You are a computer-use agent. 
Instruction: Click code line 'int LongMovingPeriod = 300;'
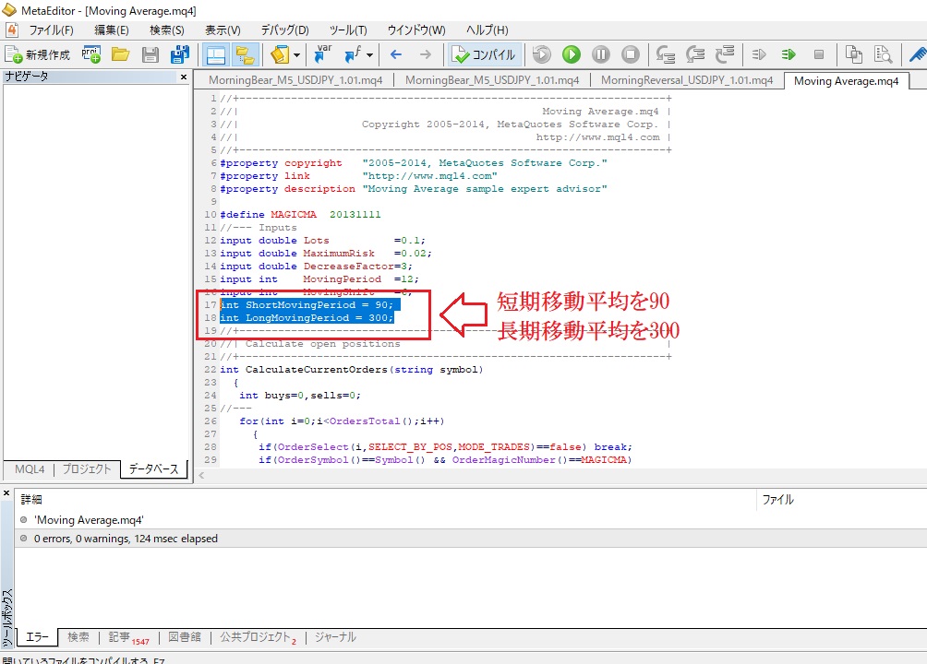307,318
